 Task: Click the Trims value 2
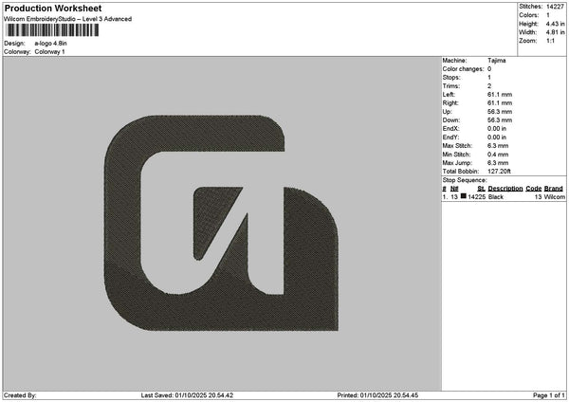click(x=489, y=86)
